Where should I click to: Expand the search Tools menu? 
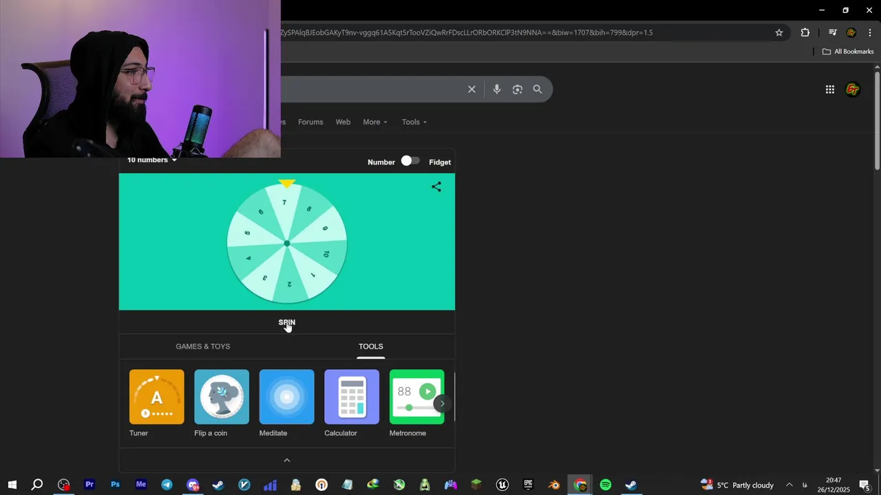coord(414,122)
